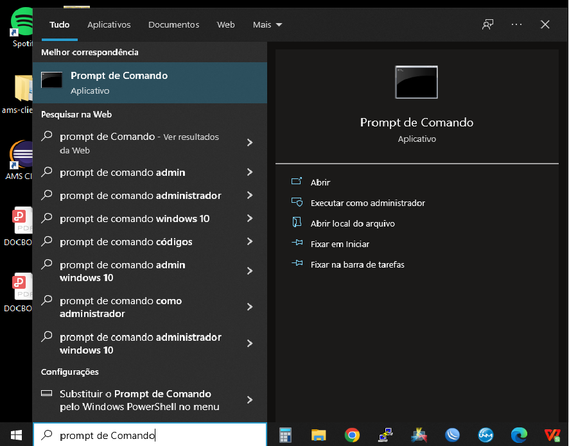
Task: Open Microsoft Edge from the taskbar
Action: pos(519,435)
